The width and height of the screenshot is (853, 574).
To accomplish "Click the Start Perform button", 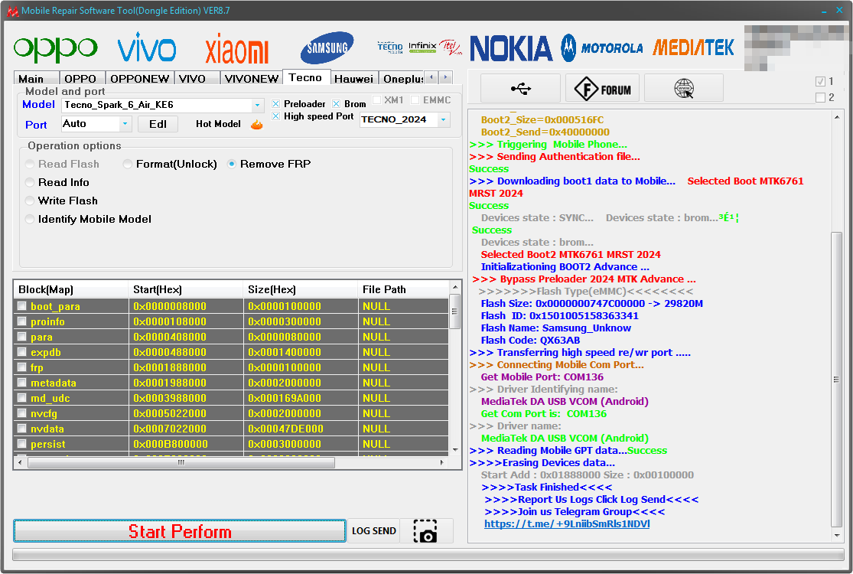I will coord(180,531).
